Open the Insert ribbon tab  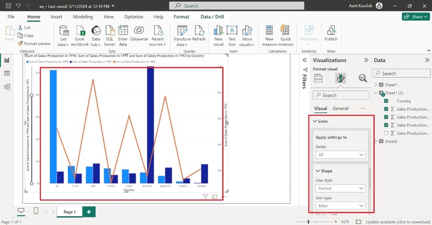tap(56, 17)
